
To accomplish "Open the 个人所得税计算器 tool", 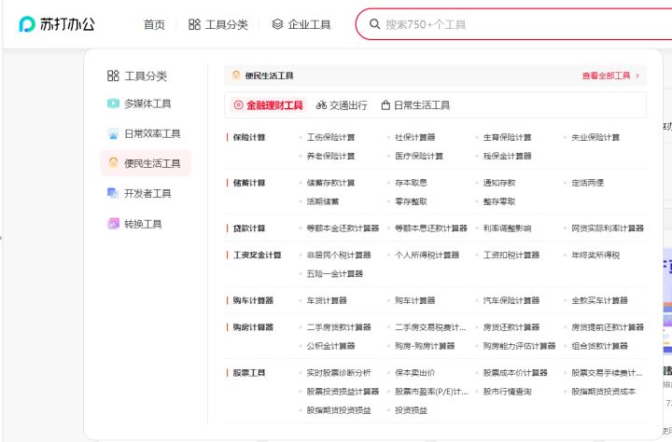I will [427, 256].
